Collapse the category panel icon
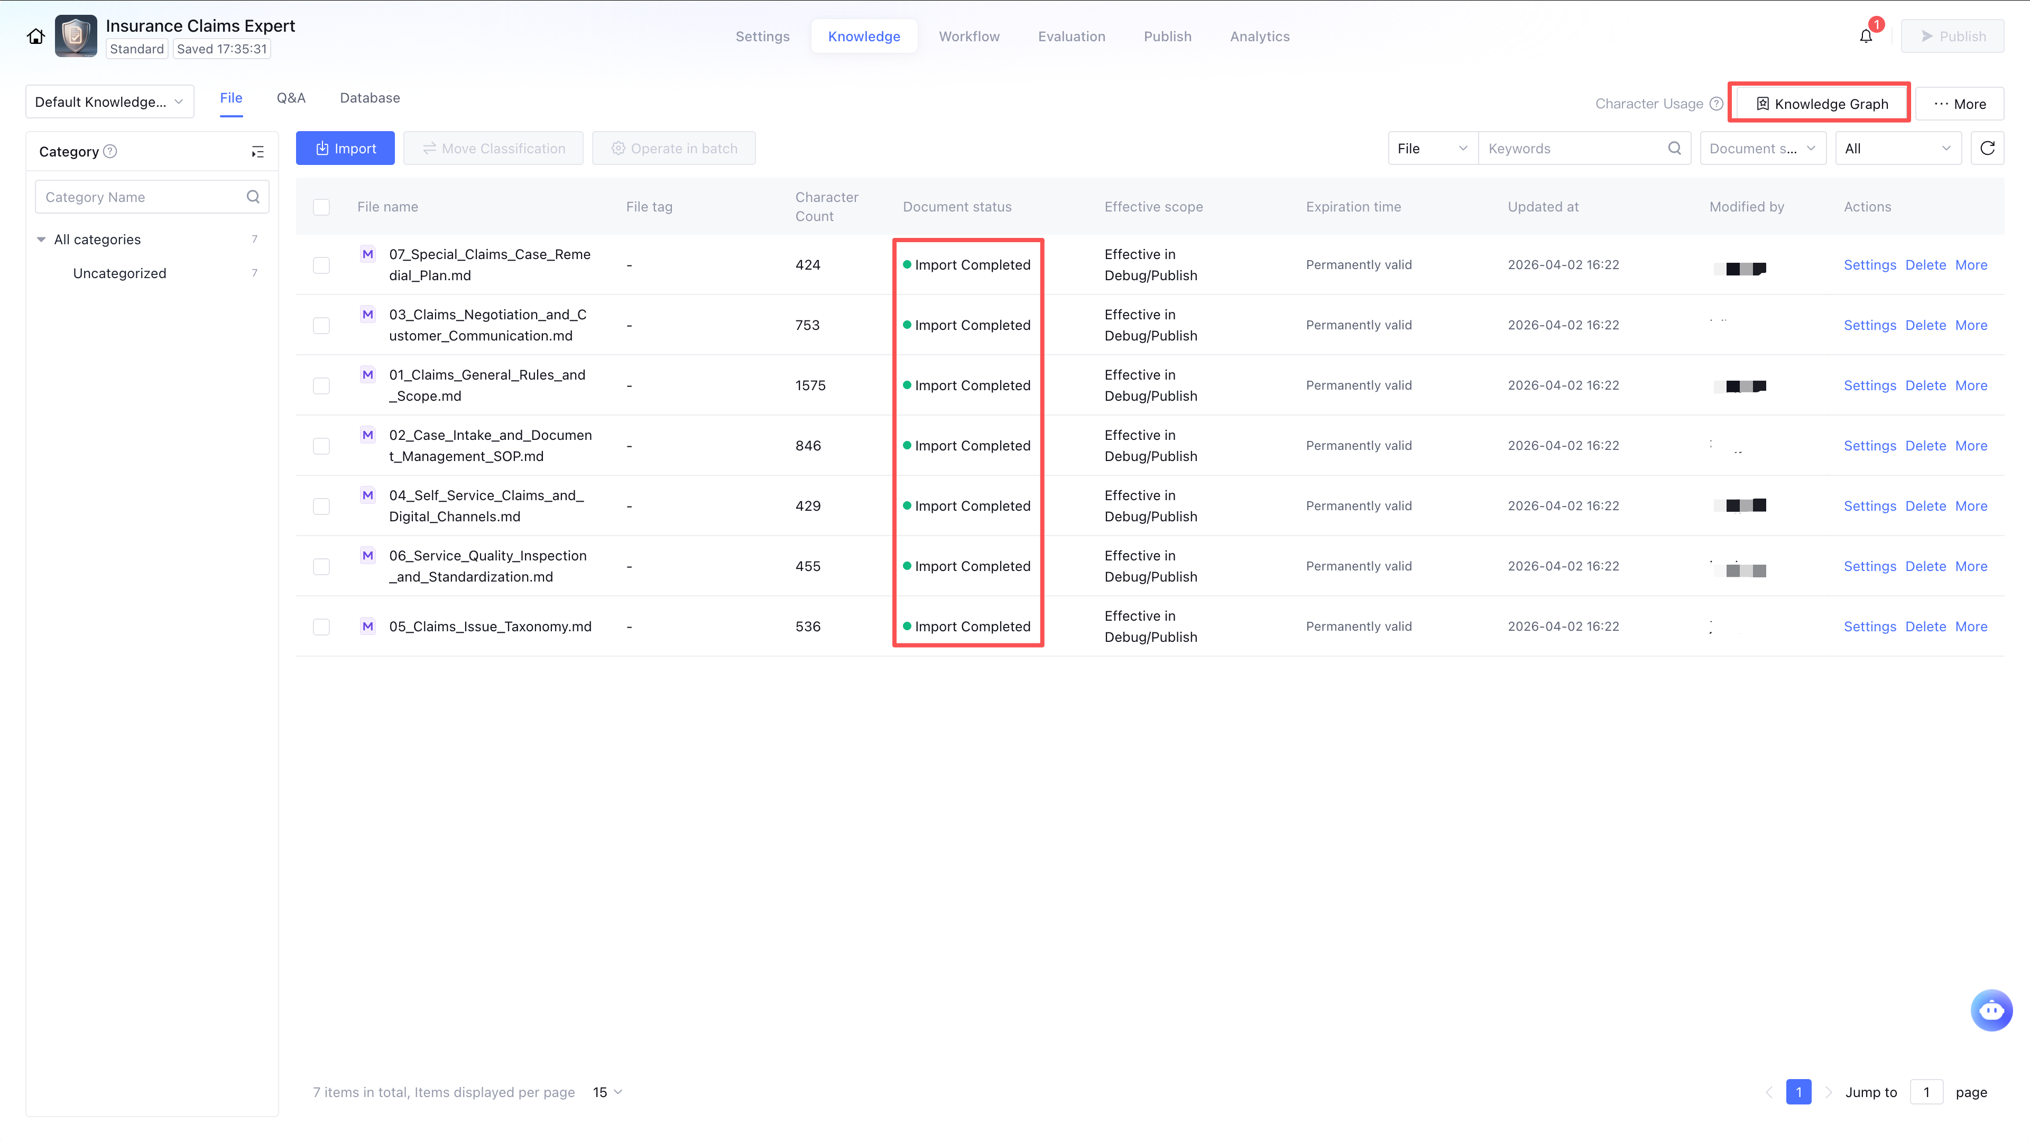Viewport: 2030px width, 1142px height. [x=257, y=151]
